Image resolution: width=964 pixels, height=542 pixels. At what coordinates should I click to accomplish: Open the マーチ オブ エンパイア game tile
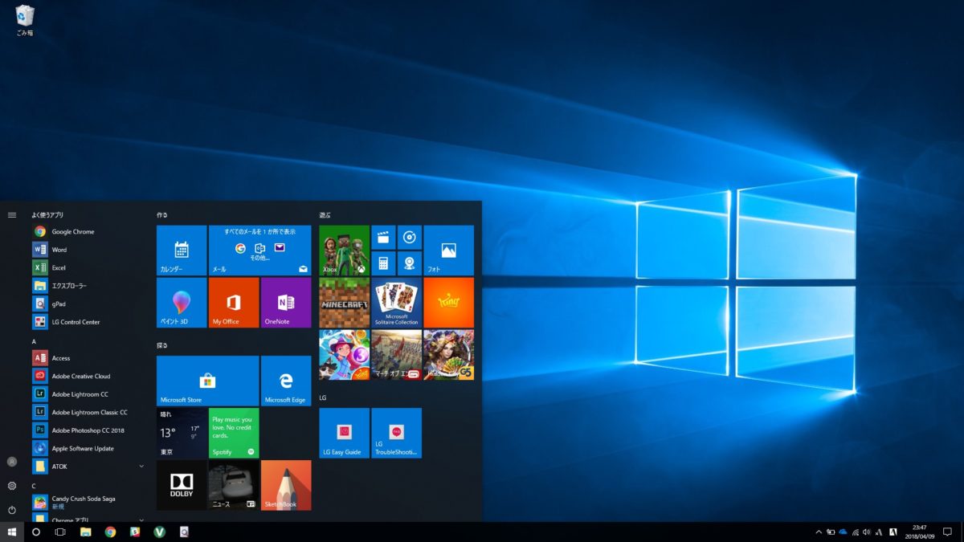(x=397, y=355)
